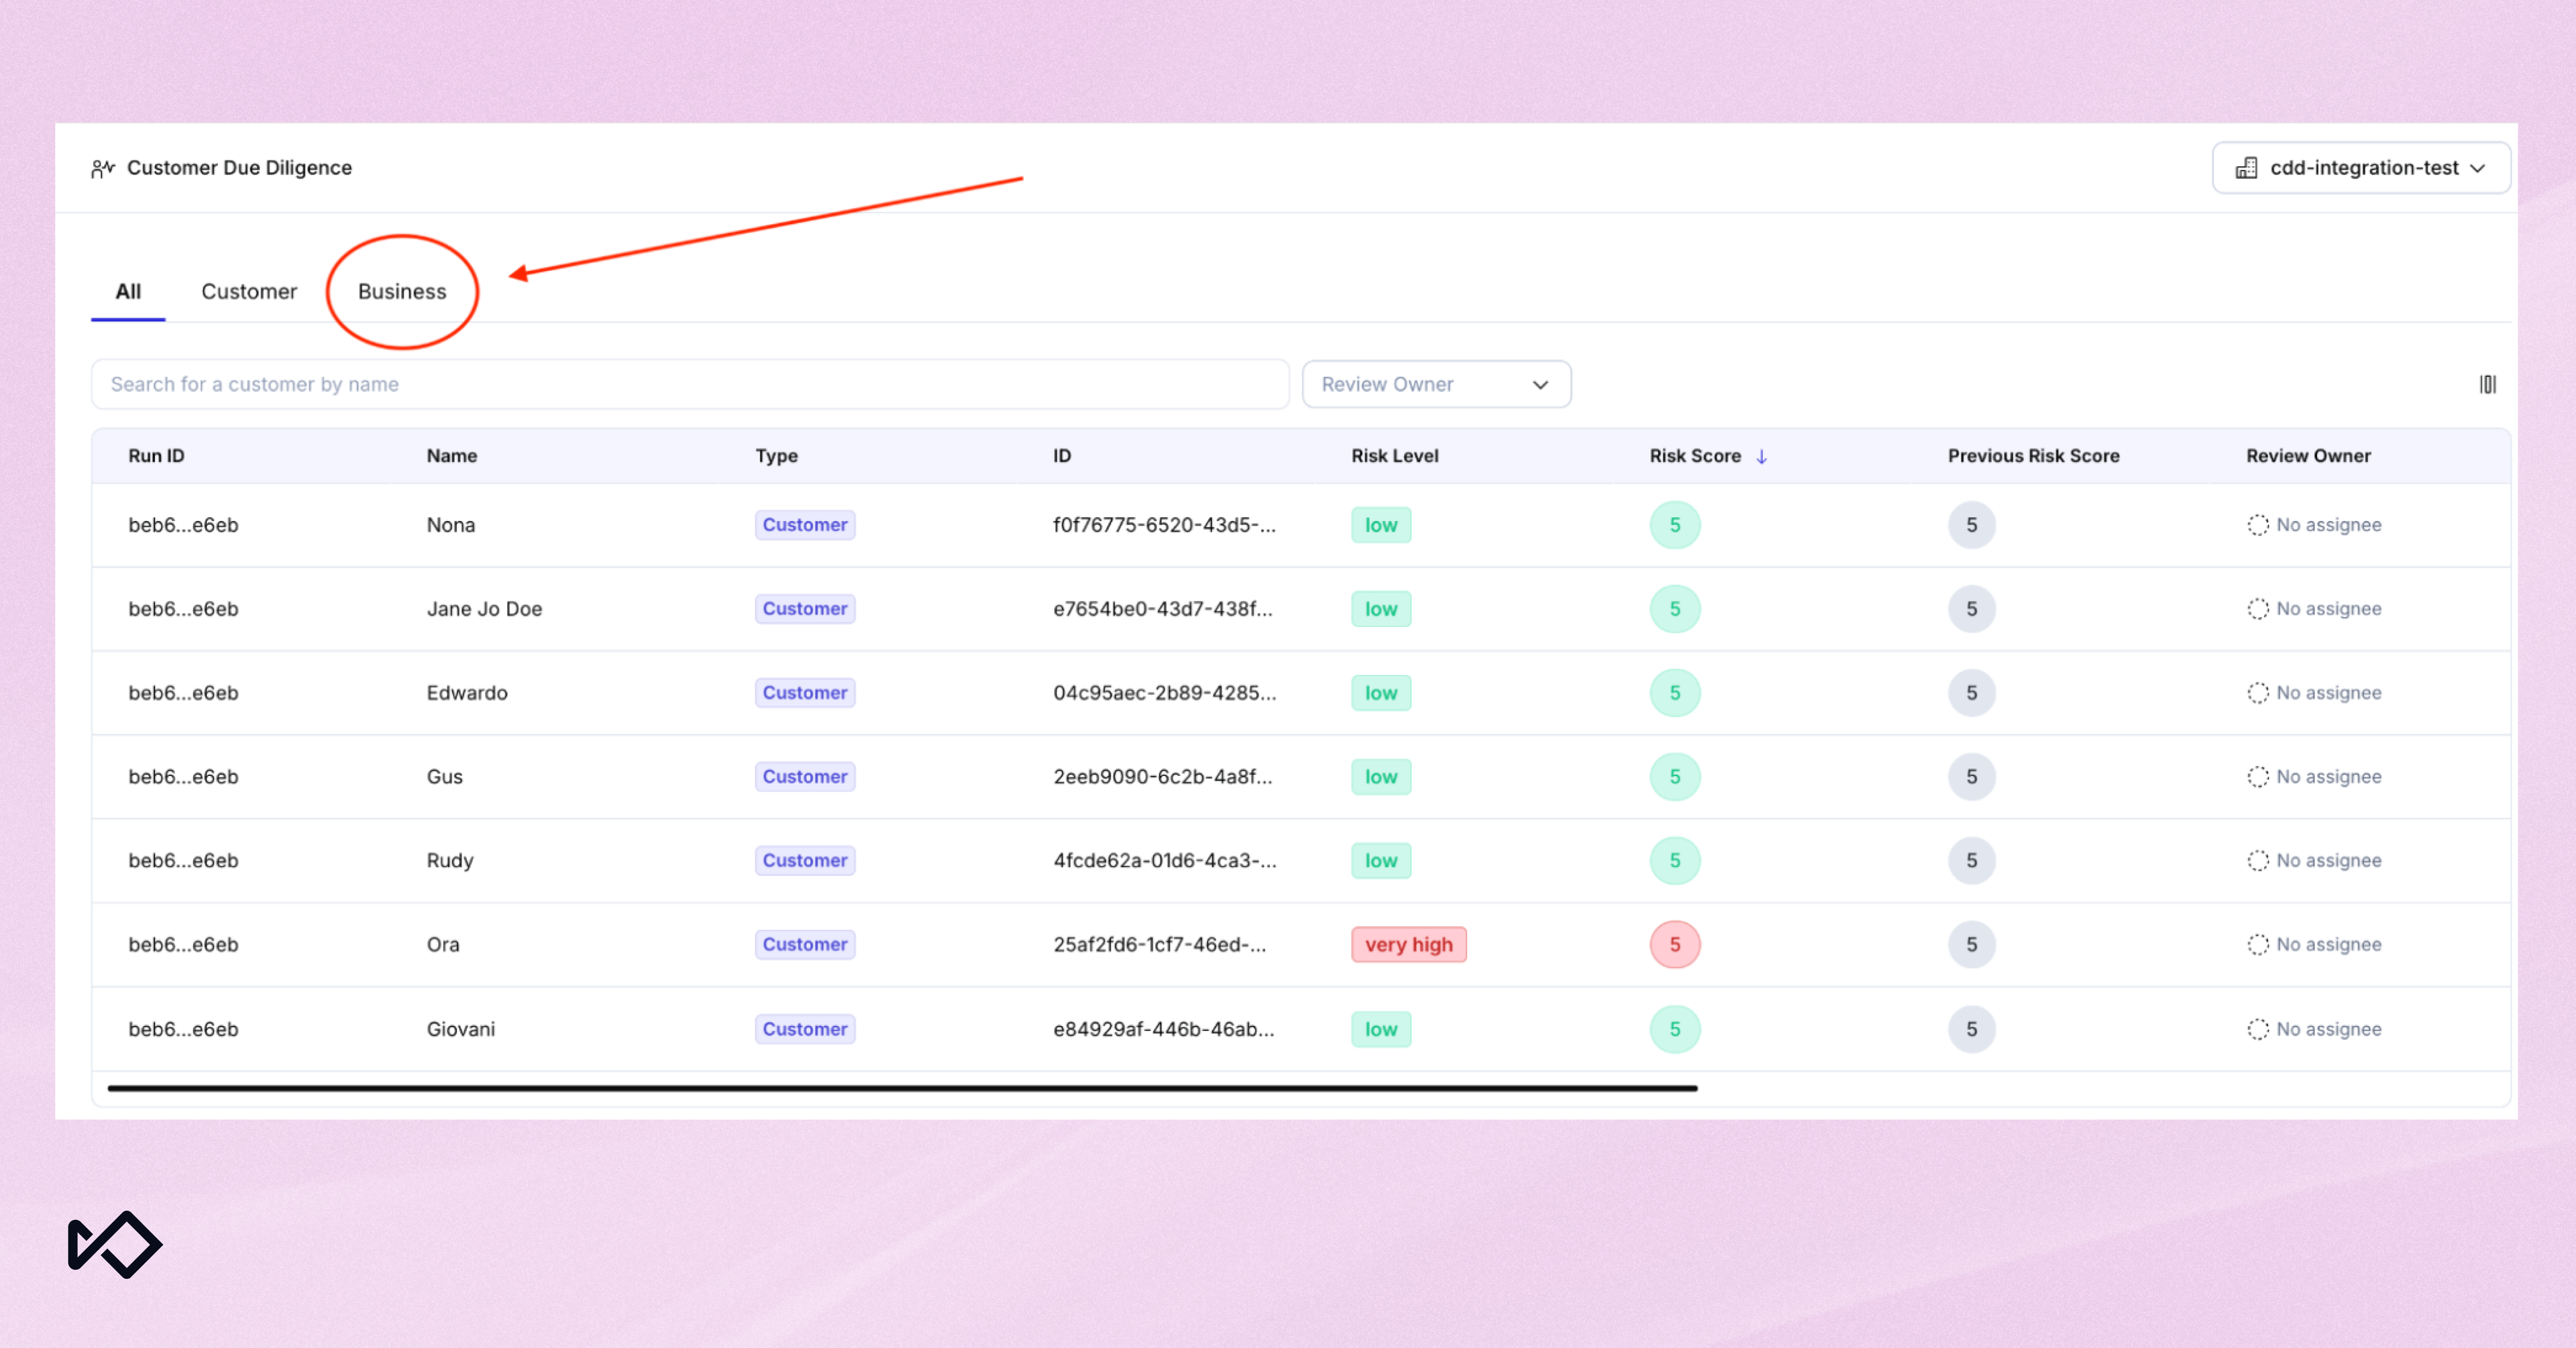This screenshot has width=2576, height=1348.
Task: Click the assignee circle icon in Giovani's row
Action: (x=2258, y=1029)
